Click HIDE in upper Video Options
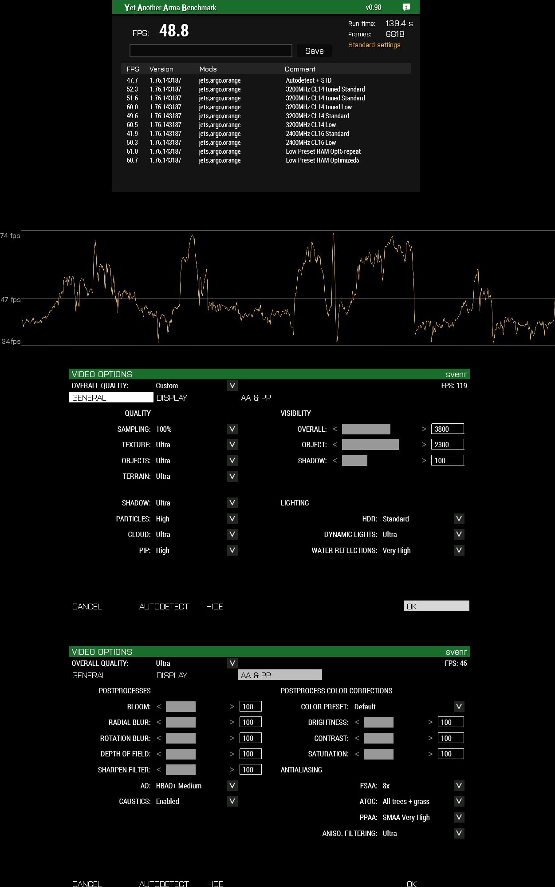Viewport: 555px width, 887px height. coord(215,607)
